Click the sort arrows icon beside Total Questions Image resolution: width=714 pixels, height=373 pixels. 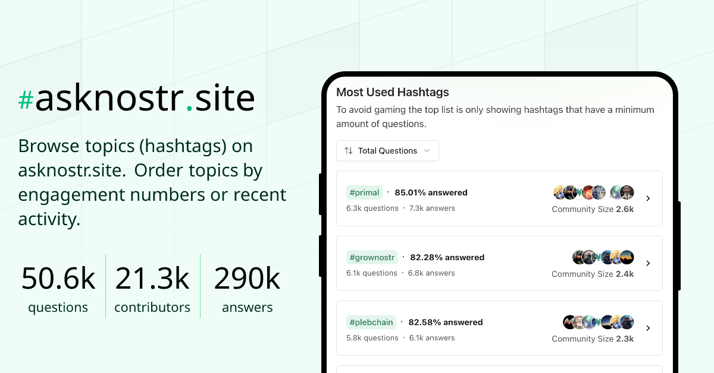[x=349, y=151]
